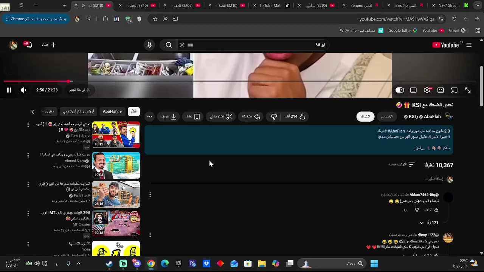Click the 'الانضمام' join button

(386, 116)
